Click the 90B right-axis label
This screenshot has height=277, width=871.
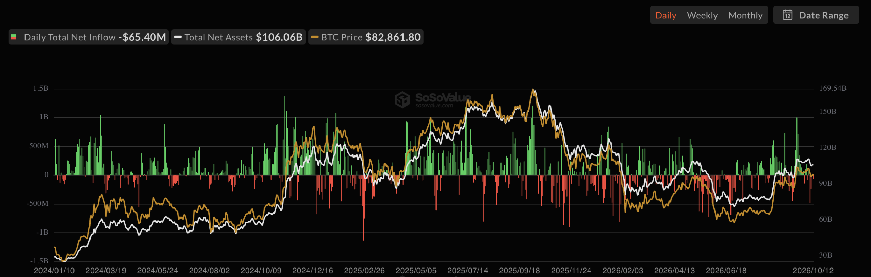point(825,183)
